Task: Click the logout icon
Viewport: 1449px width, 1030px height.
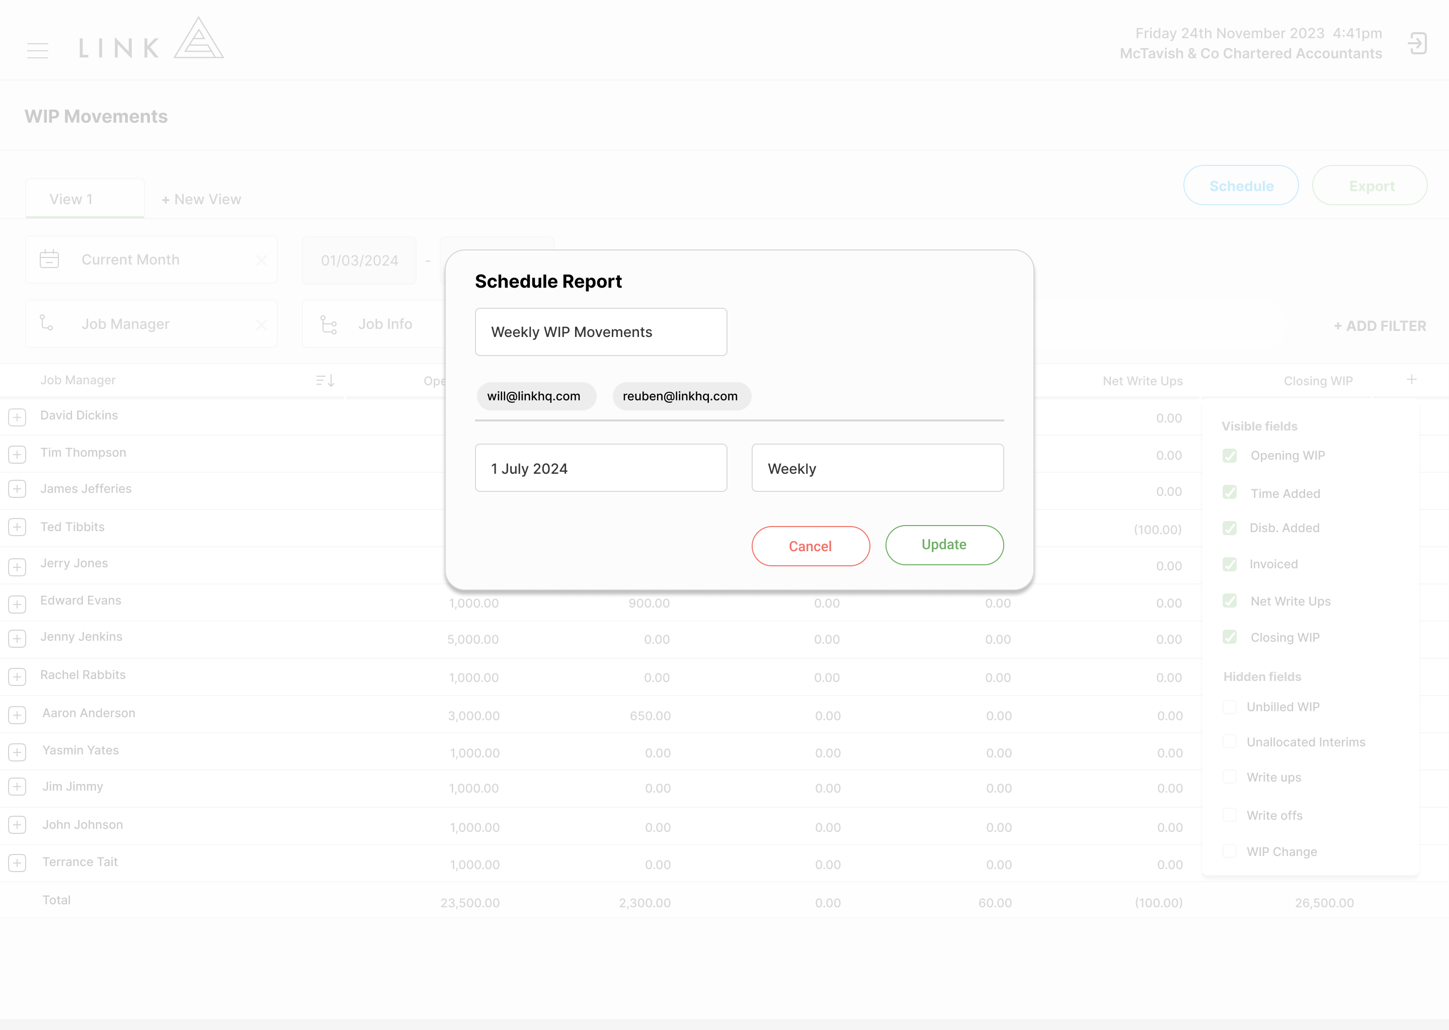Action: point(1417,44)
